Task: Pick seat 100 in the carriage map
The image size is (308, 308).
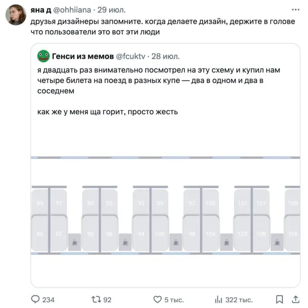Action: (160, 234)
